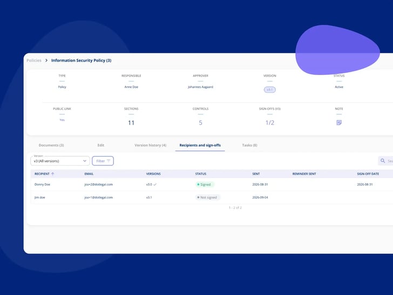Viewport: 393px width, 295px height.
Task: Click v3.1 in Jim doe's row
Action: click(x=149, y=197)
